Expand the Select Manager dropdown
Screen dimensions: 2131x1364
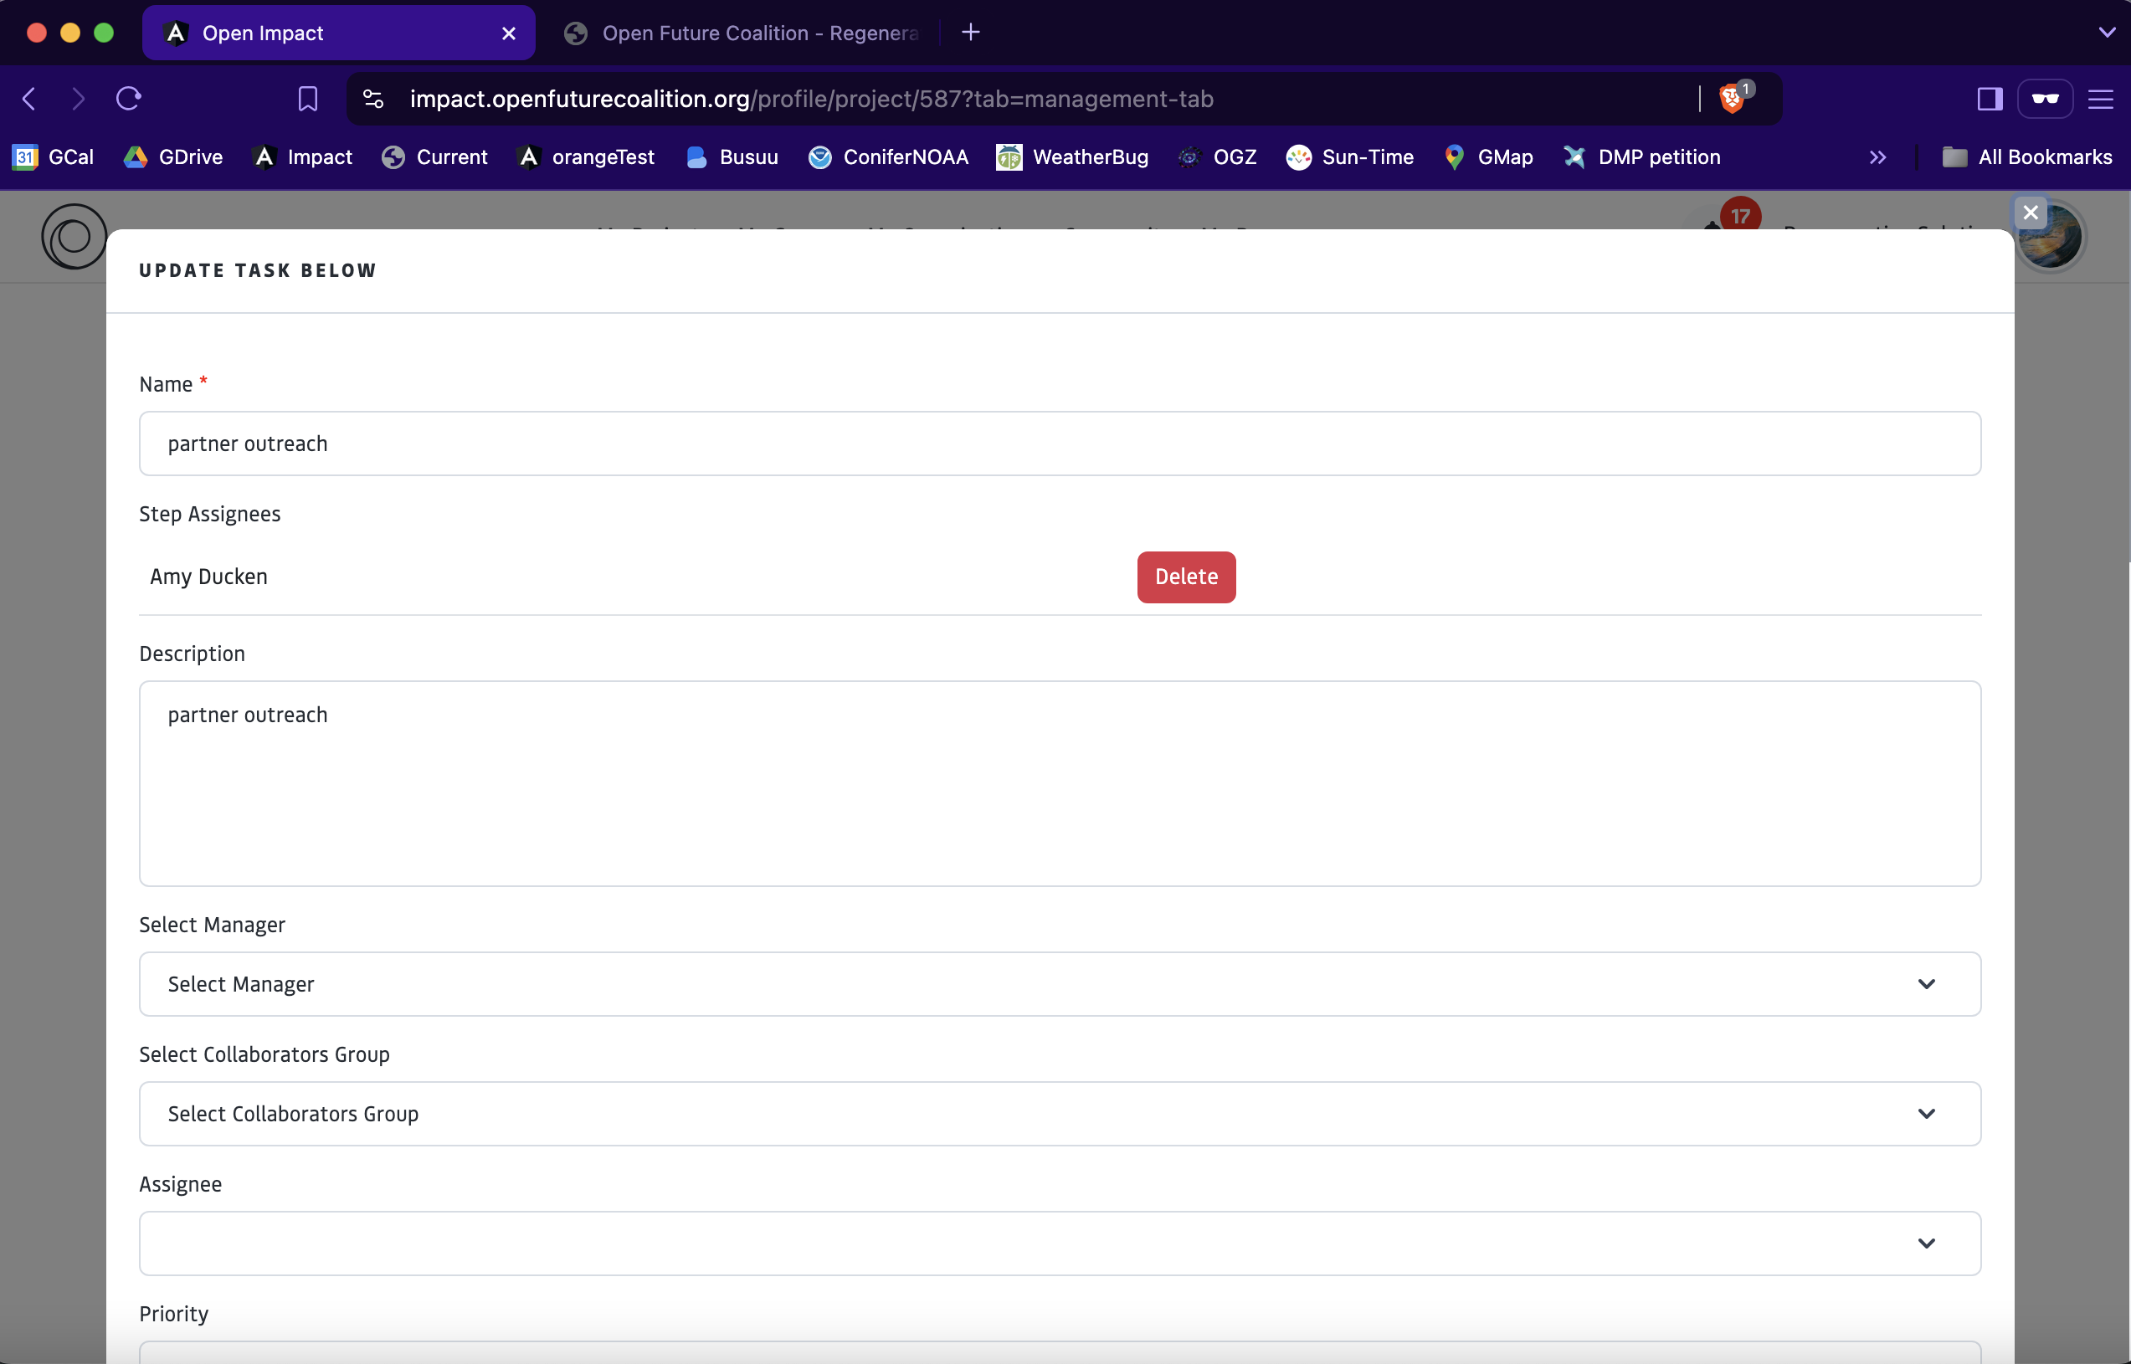click(x=1060, y=984)
